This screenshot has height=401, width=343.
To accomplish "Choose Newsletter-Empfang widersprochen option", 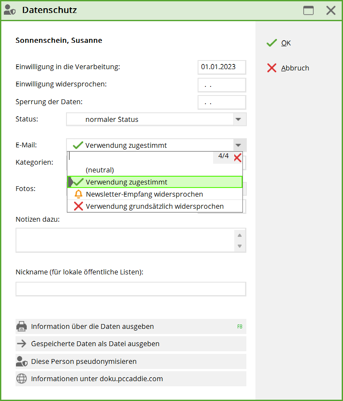I will 144,194.
